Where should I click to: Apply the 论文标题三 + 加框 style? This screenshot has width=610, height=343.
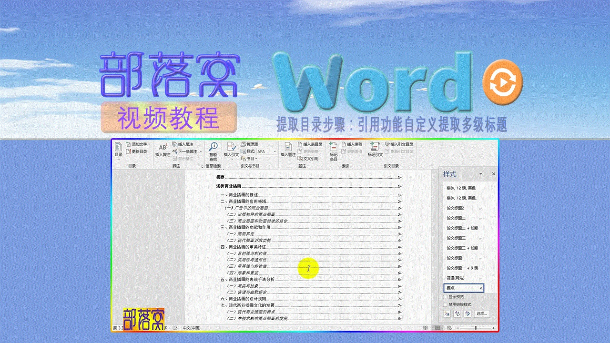[x=465, y=248]
